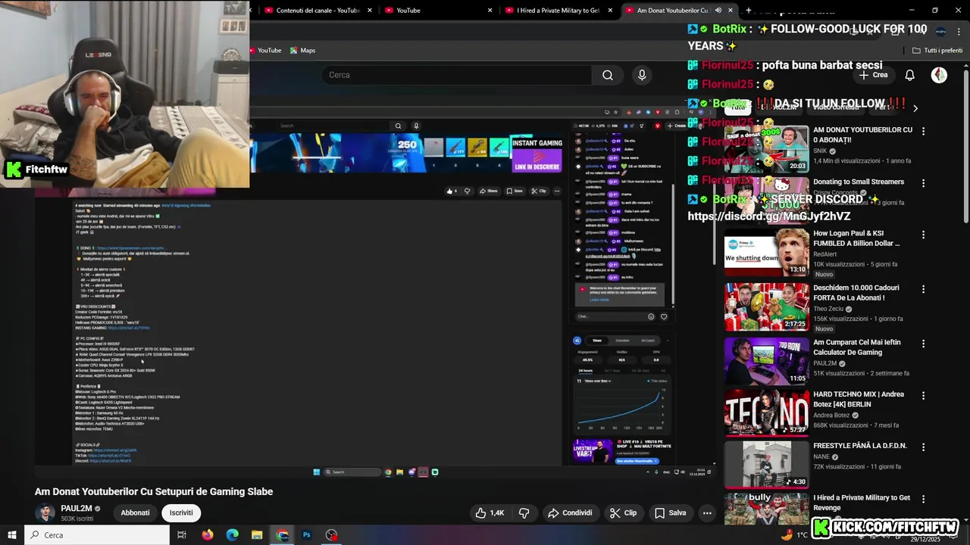Click the YouTube search magnifier button
This screenshot has height=545, width=970.
[x=608, y=75]
